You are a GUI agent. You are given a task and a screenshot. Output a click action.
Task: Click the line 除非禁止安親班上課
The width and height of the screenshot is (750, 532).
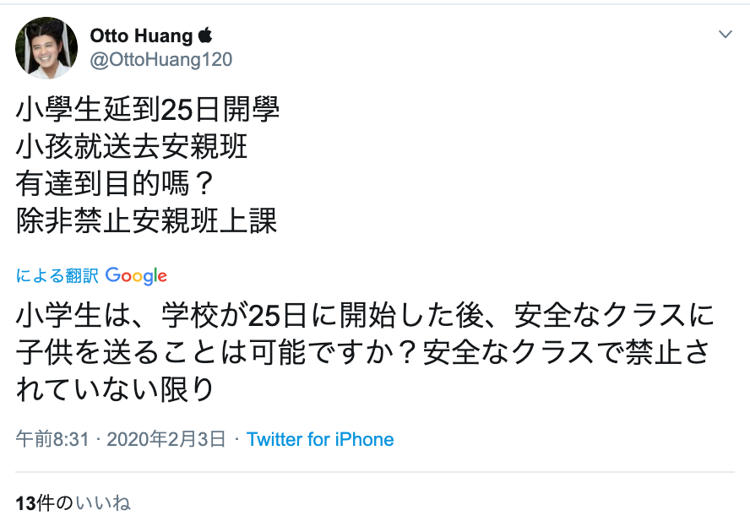click(147, 220)
